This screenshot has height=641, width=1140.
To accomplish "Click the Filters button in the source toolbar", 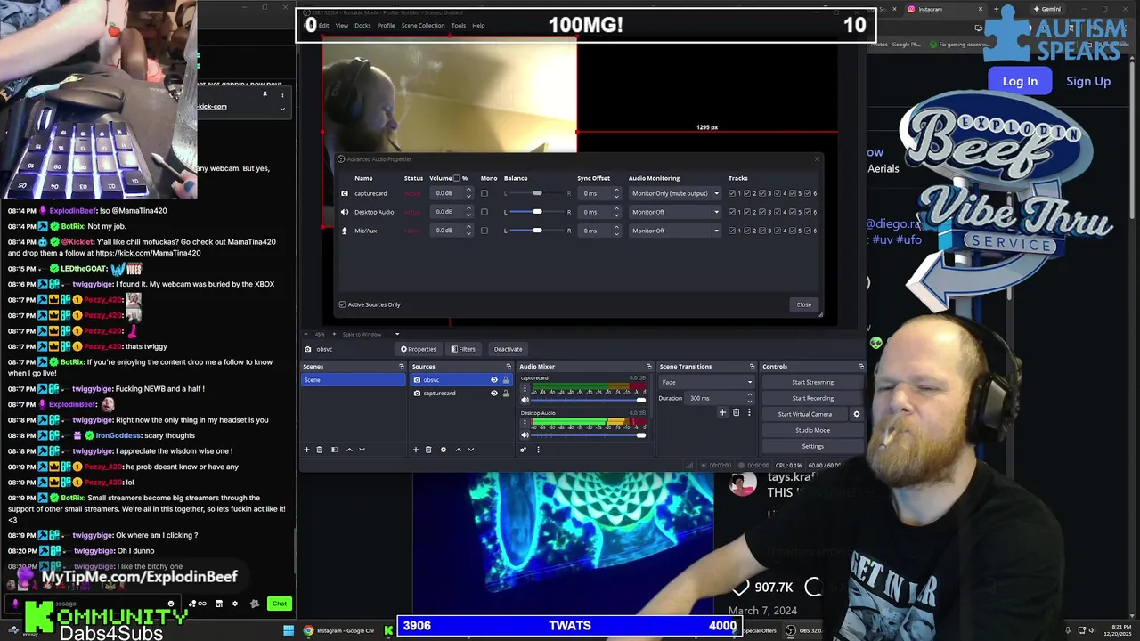I will (x=463, y=349).
